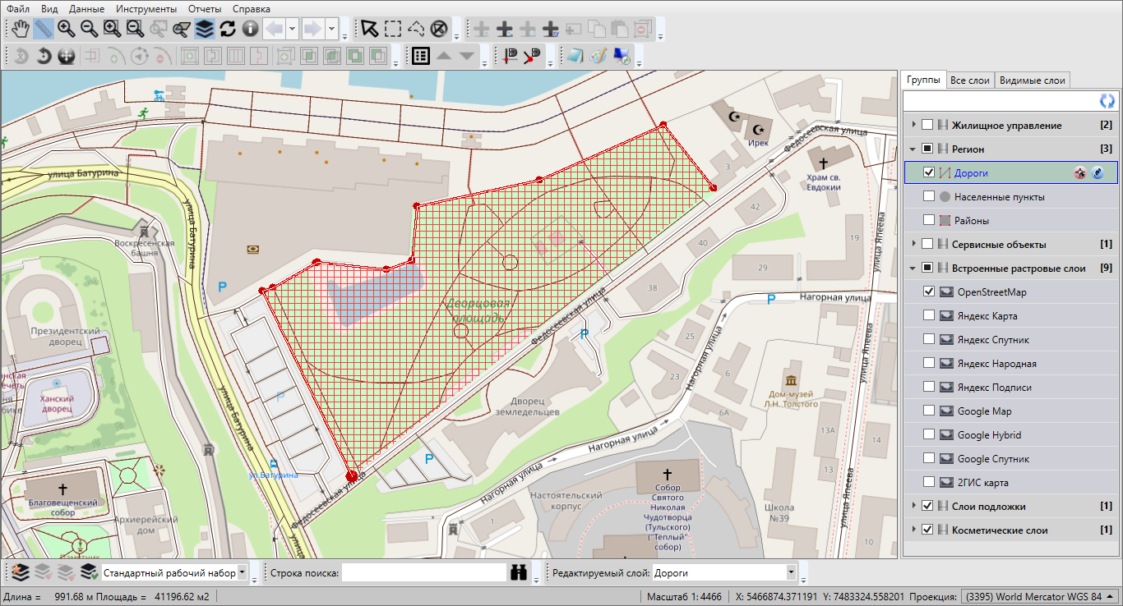The width and height of the screenshot is (1123, 606).
Task: Click into the Строка поиска field
Action: click(423, 572)
